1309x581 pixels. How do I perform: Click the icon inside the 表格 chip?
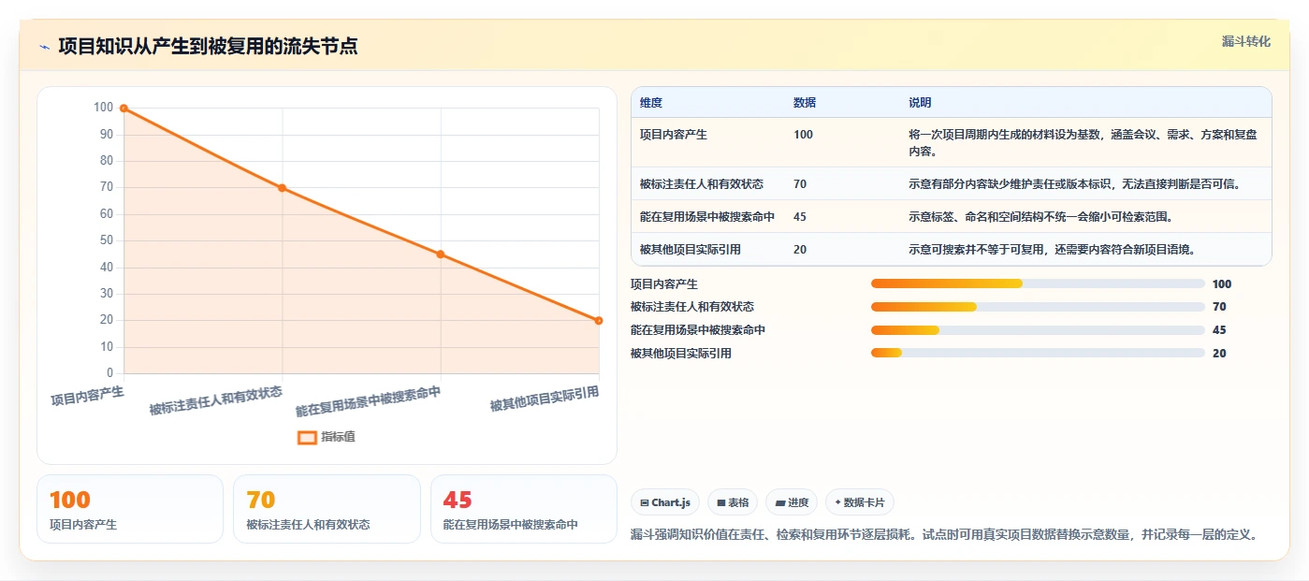click(x=721, y=503)
